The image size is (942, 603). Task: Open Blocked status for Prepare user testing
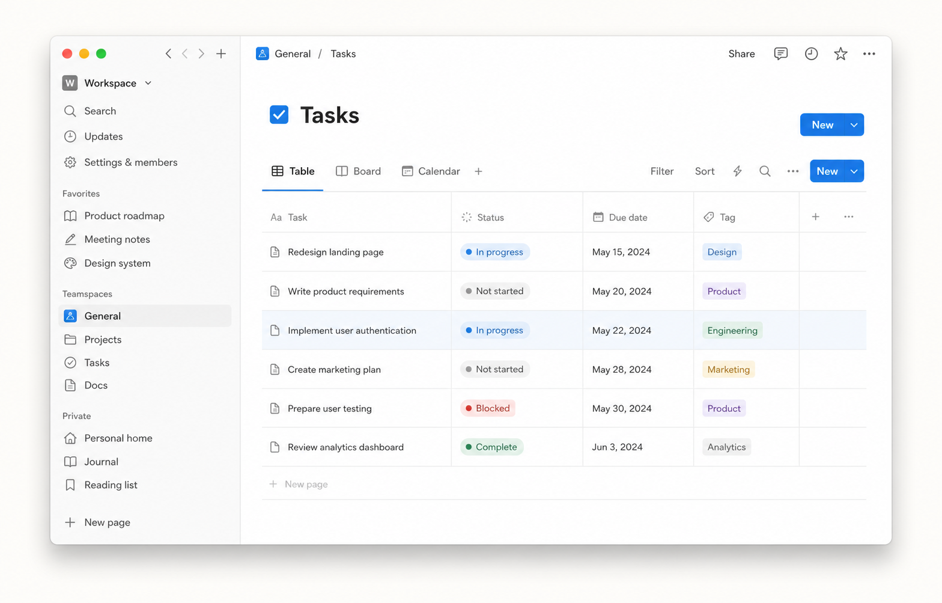click(488, 408)
